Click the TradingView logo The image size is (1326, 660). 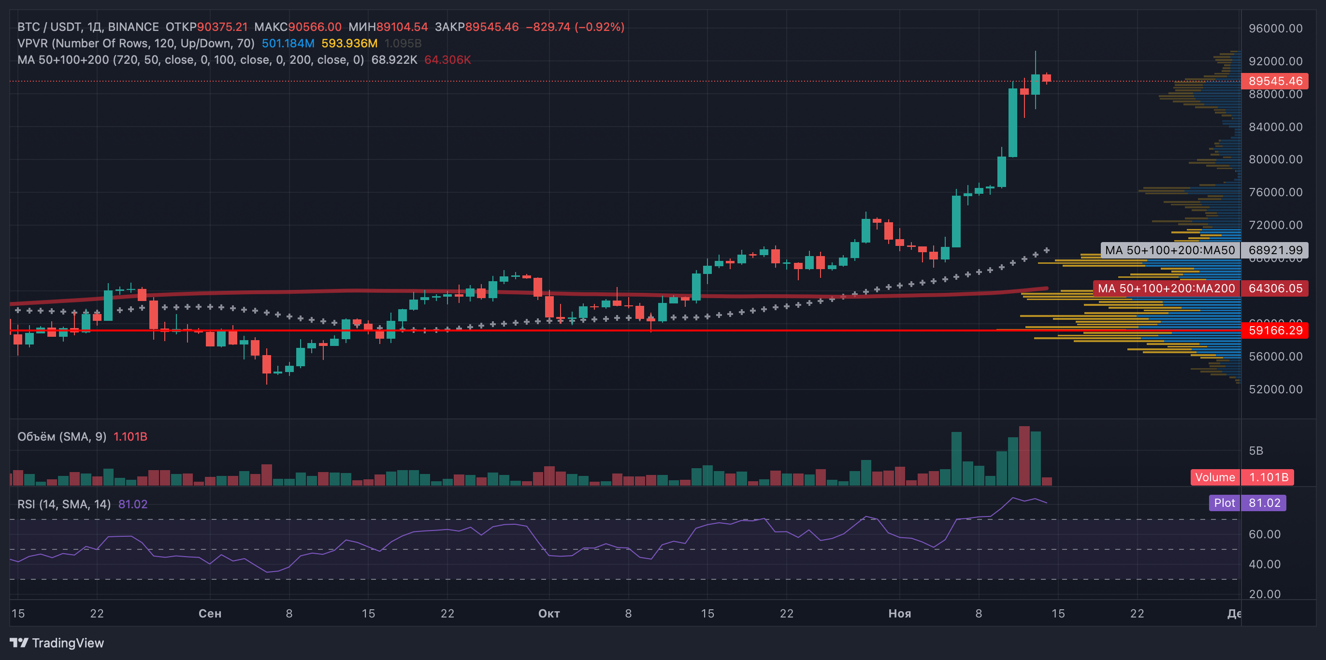coord(57,643)
